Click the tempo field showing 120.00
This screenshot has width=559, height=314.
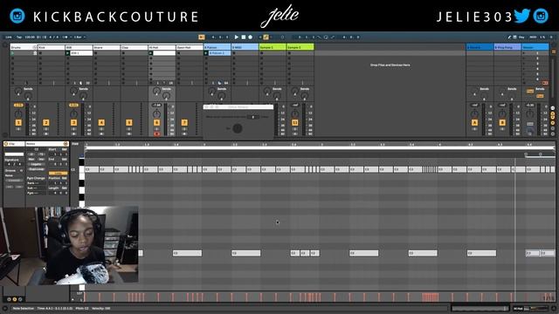click(30, 37)
